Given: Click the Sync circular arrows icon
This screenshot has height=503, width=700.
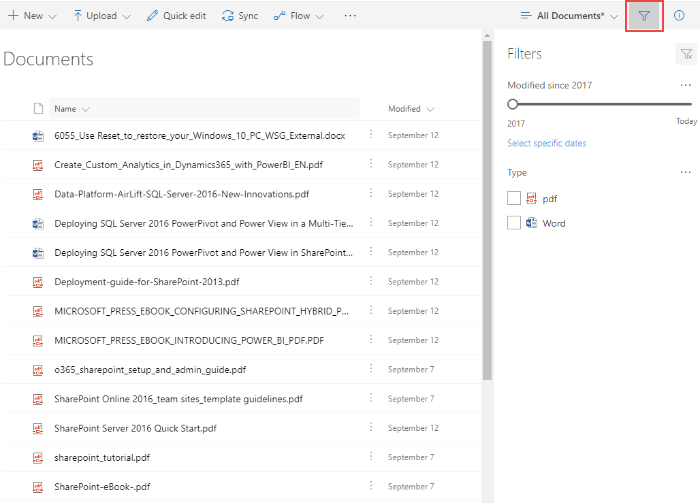Looking at the screenshot, I should 227,16.
